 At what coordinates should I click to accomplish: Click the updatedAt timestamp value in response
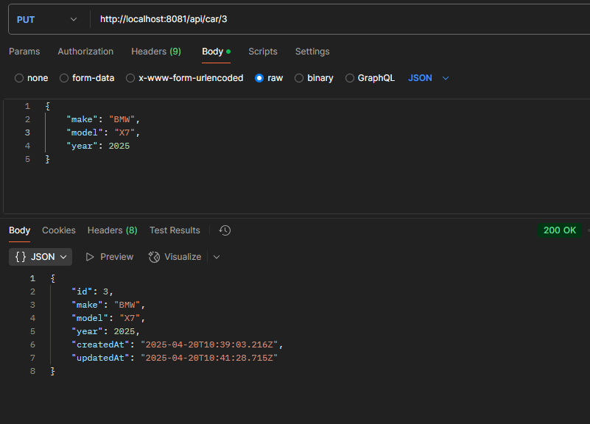[209, 358]
